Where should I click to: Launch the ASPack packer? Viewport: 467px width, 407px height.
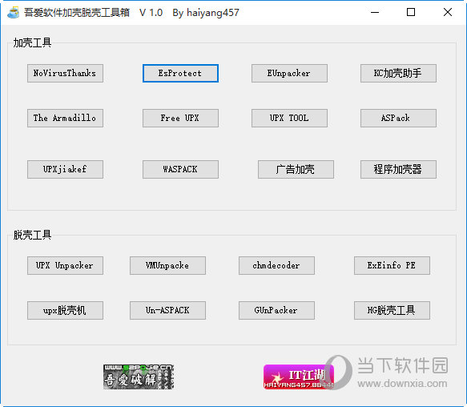coord(398,118)
